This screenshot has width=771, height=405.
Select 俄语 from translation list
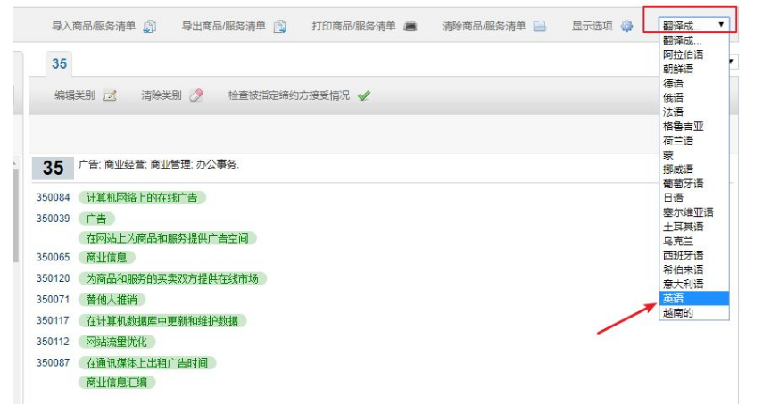693,97
